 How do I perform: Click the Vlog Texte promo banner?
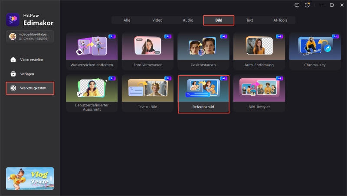click(30, 178)
